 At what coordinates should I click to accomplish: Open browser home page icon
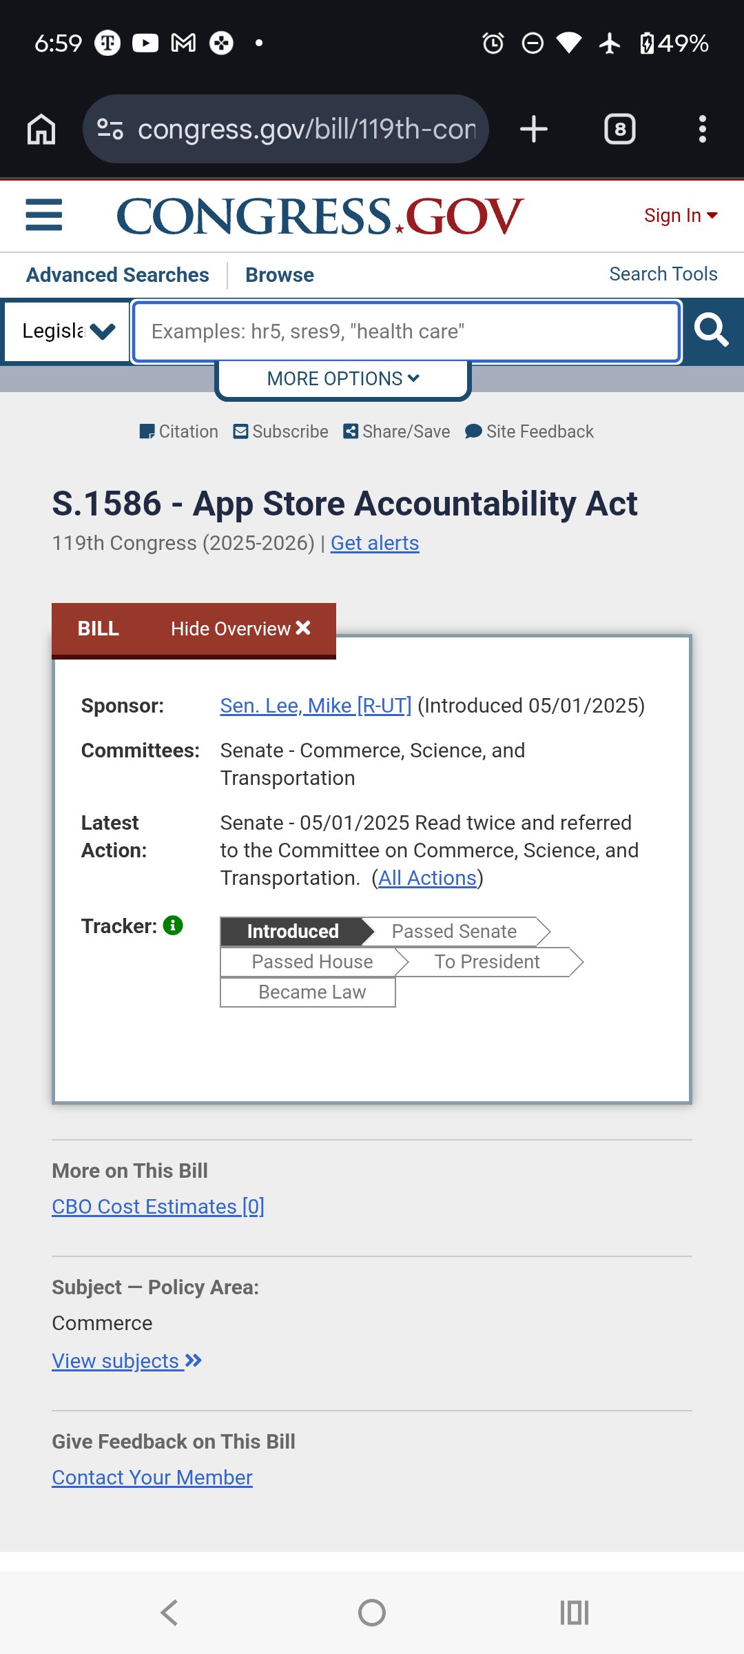[41, 129]
